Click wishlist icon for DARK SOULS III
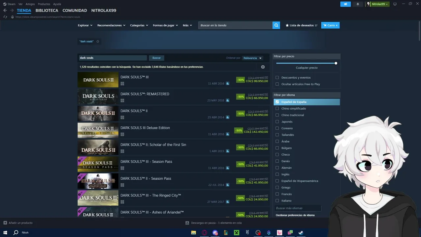 click(x=228, y=84)
